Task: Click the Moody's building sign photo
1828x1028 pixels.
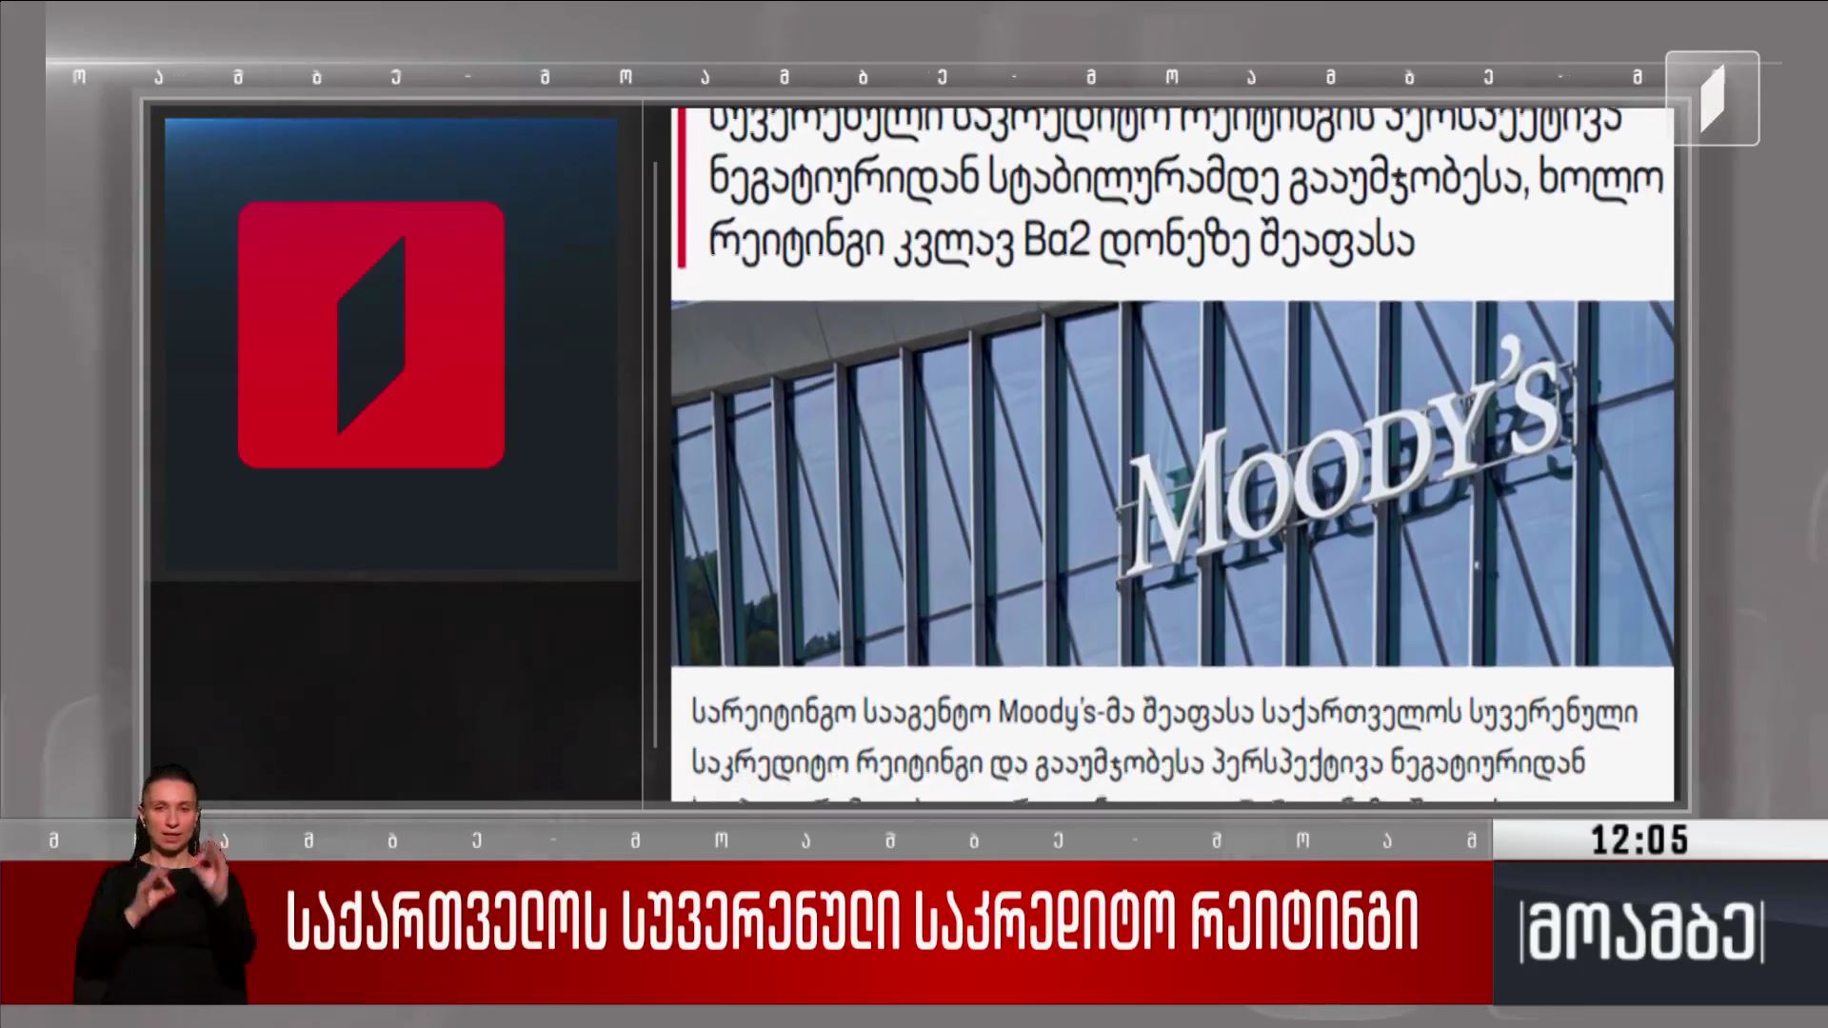Action: click(x=1172, y=483)
